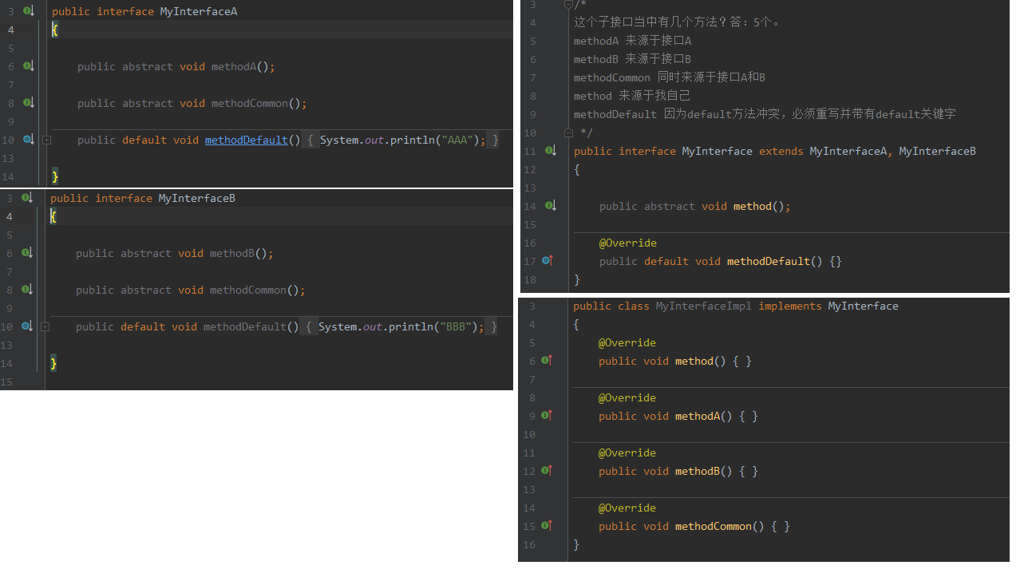Screen dimensions: 1028x581
Task: Follow the underlined methodDefault link in MyInterfaceA
Action: 247,140
